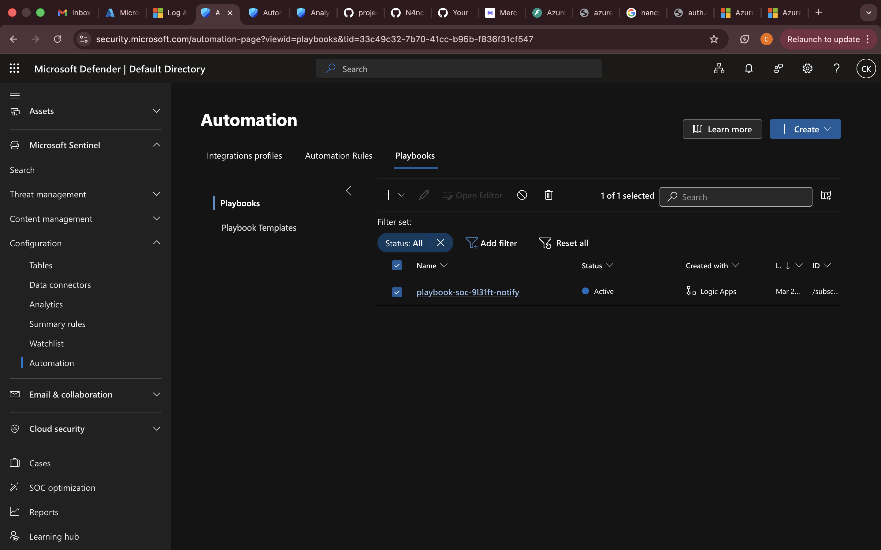The width and height of the screenshot is (881, 550).
Task: Click the disable playbook circle-slash icon
Action: (522, 195)
